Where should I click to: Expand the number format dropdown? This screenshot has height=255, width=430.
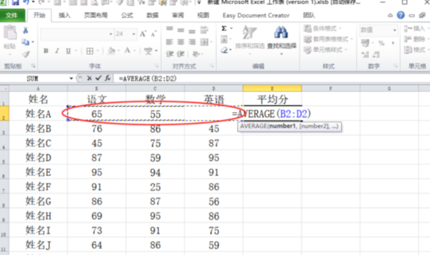point(395,30)
